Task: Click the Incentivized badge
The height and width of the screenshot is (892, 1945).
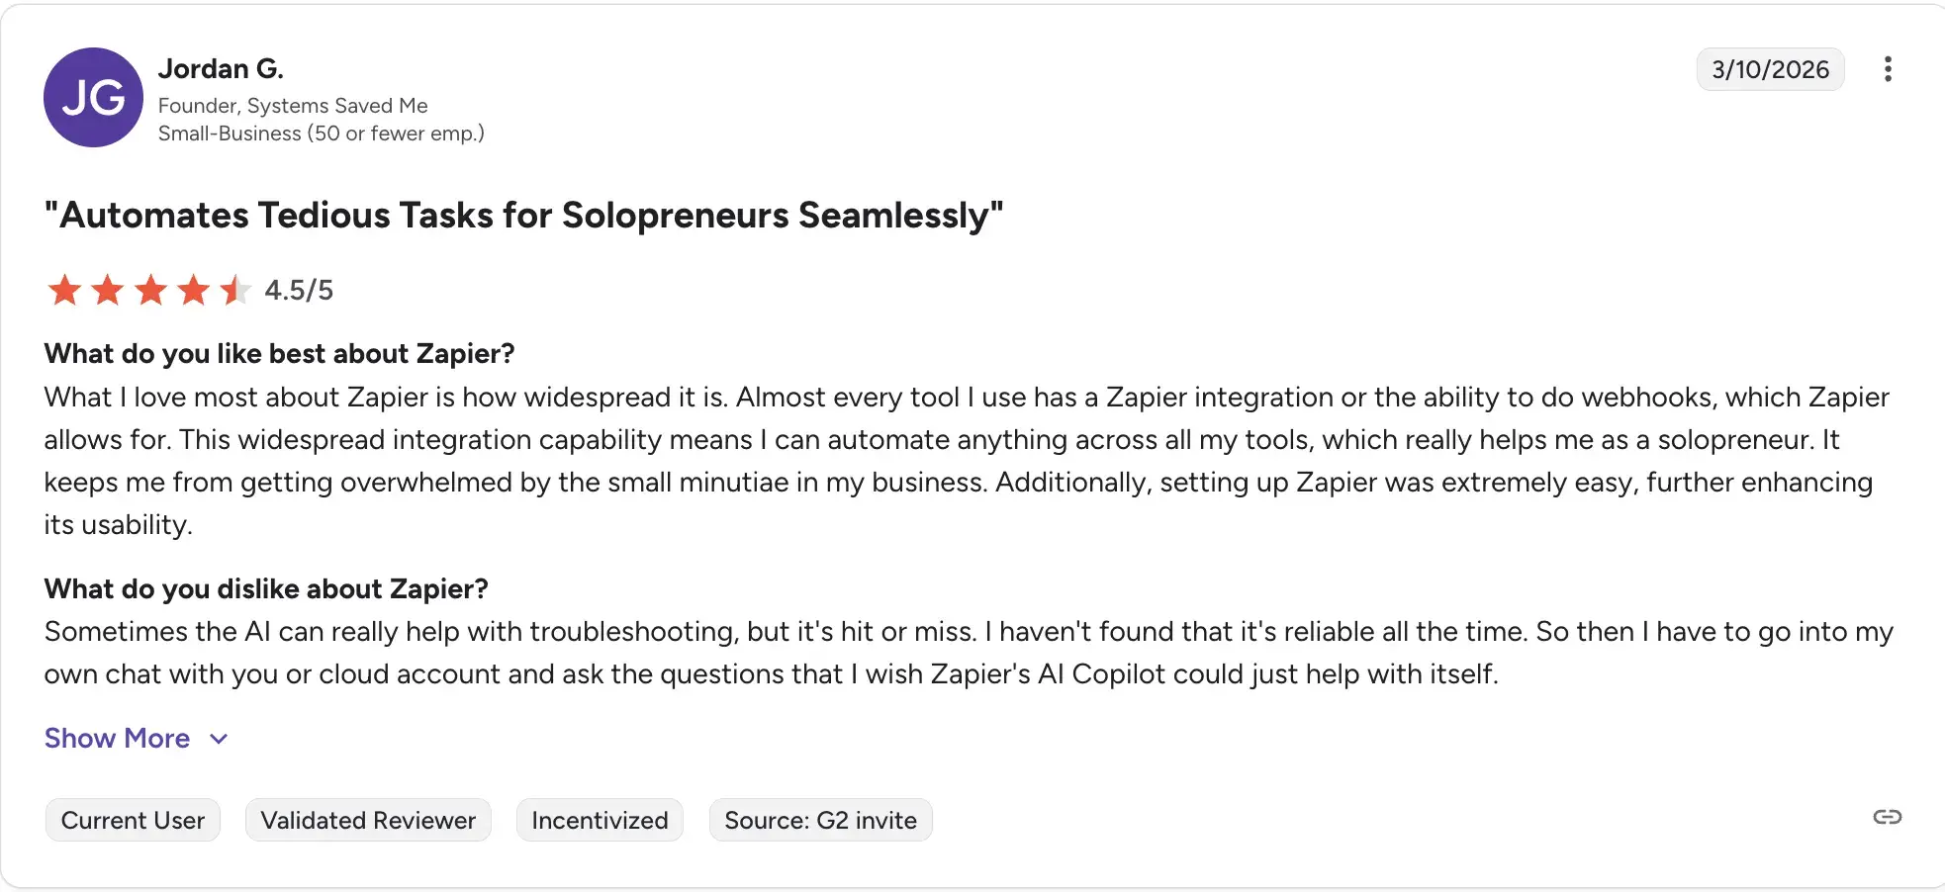Action: point(600,820)
